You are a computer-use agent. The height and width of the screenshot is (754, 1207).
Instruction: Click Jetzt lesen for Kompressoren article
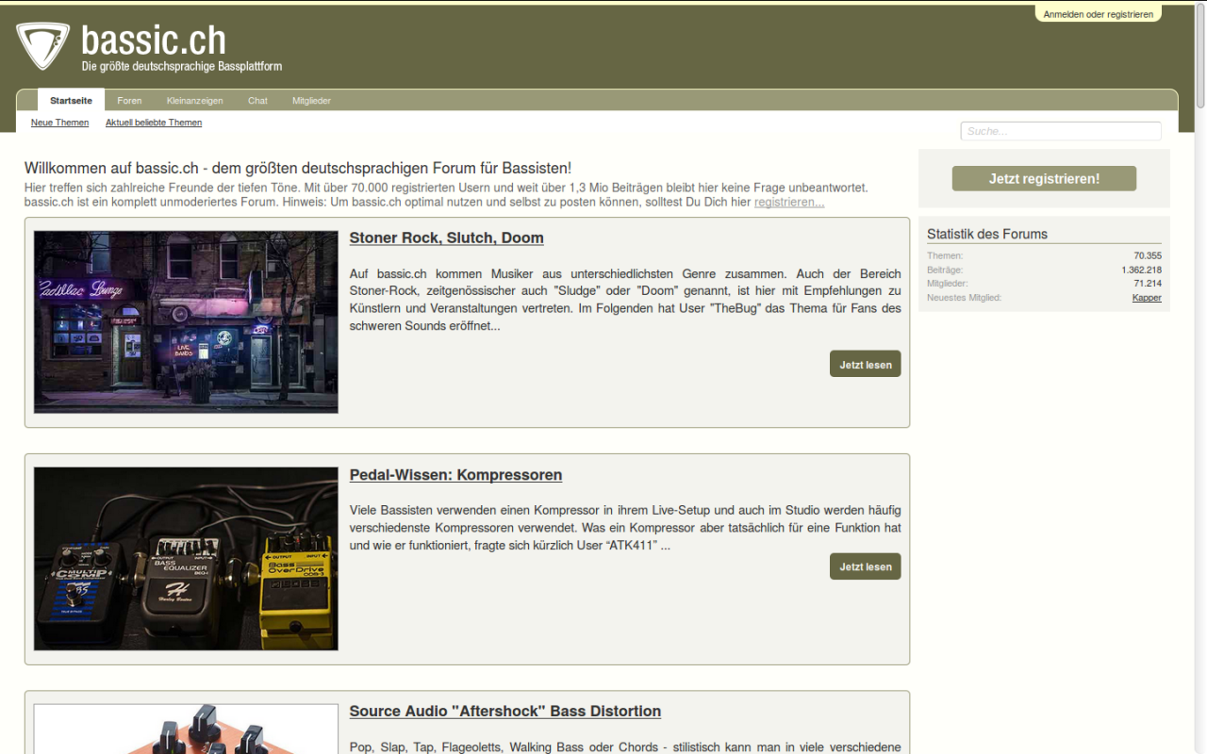866,566
